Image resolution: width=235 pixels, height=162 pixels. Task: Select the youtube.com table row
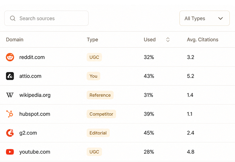coord(118,152)
